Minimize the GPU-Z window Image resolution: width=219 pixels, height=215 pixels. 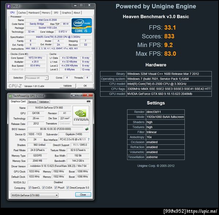pos(74,95)
